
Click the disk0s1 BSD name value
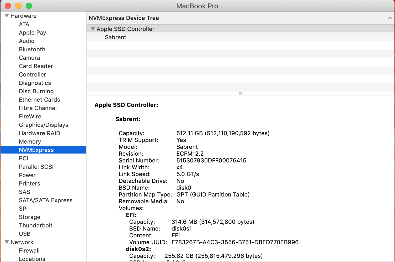pos(182,228)
